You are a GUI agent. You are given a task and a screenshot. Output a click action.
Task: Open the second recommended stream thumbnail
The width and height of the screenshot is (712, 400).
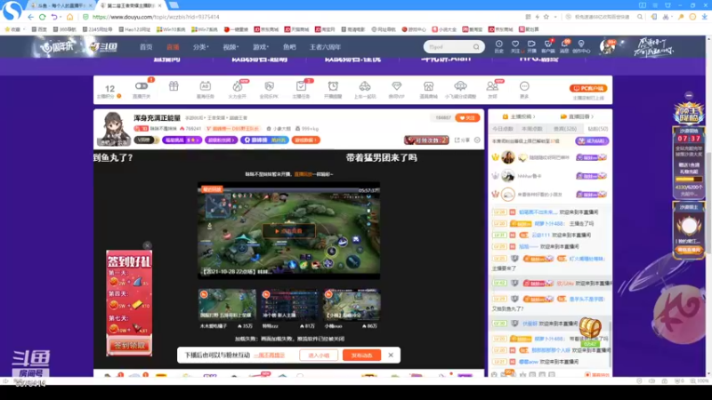click(289, 304)
